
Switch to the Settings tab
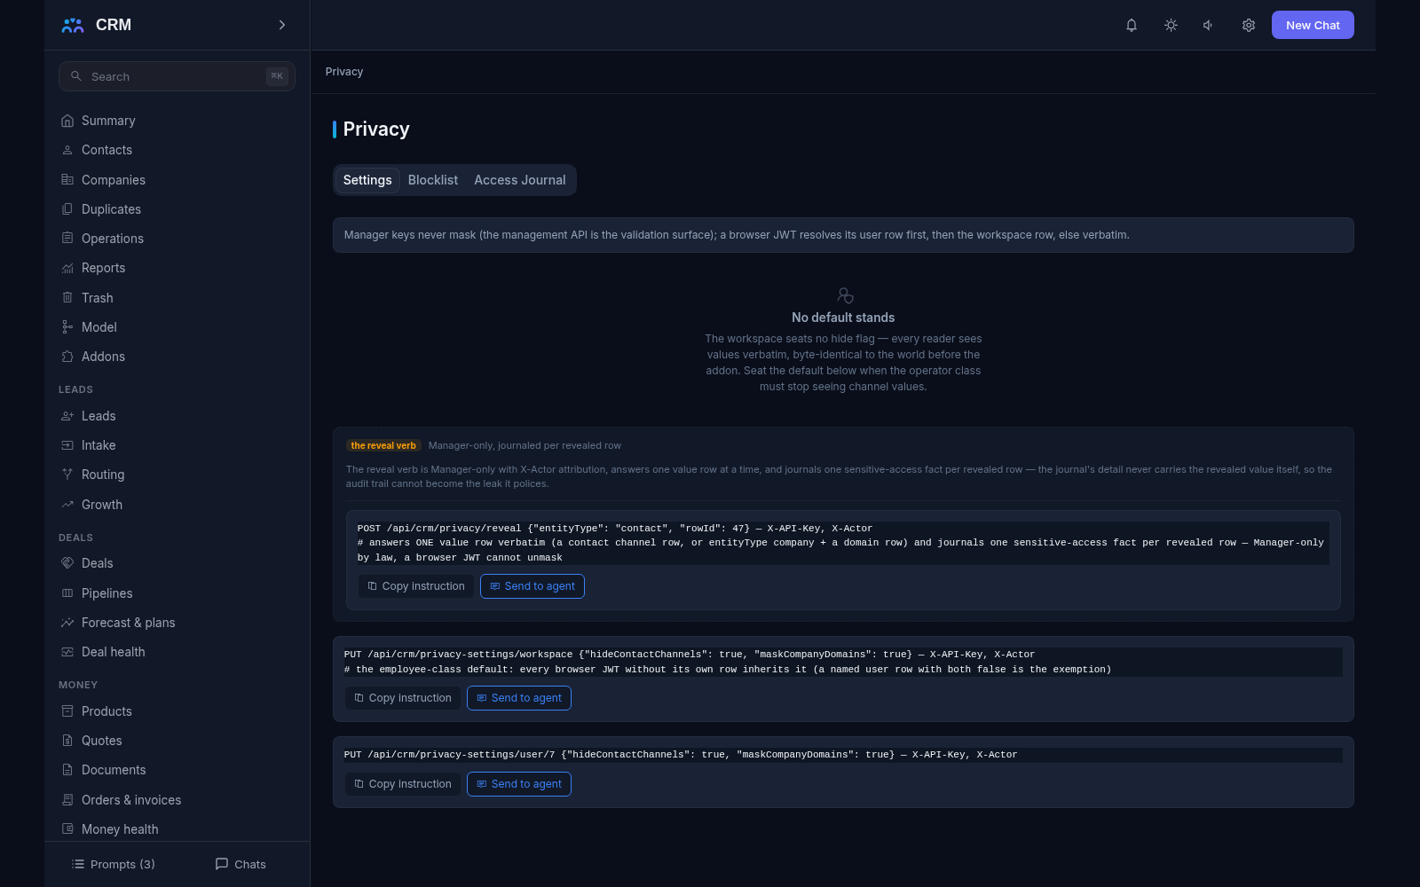(x=367, y=180)
